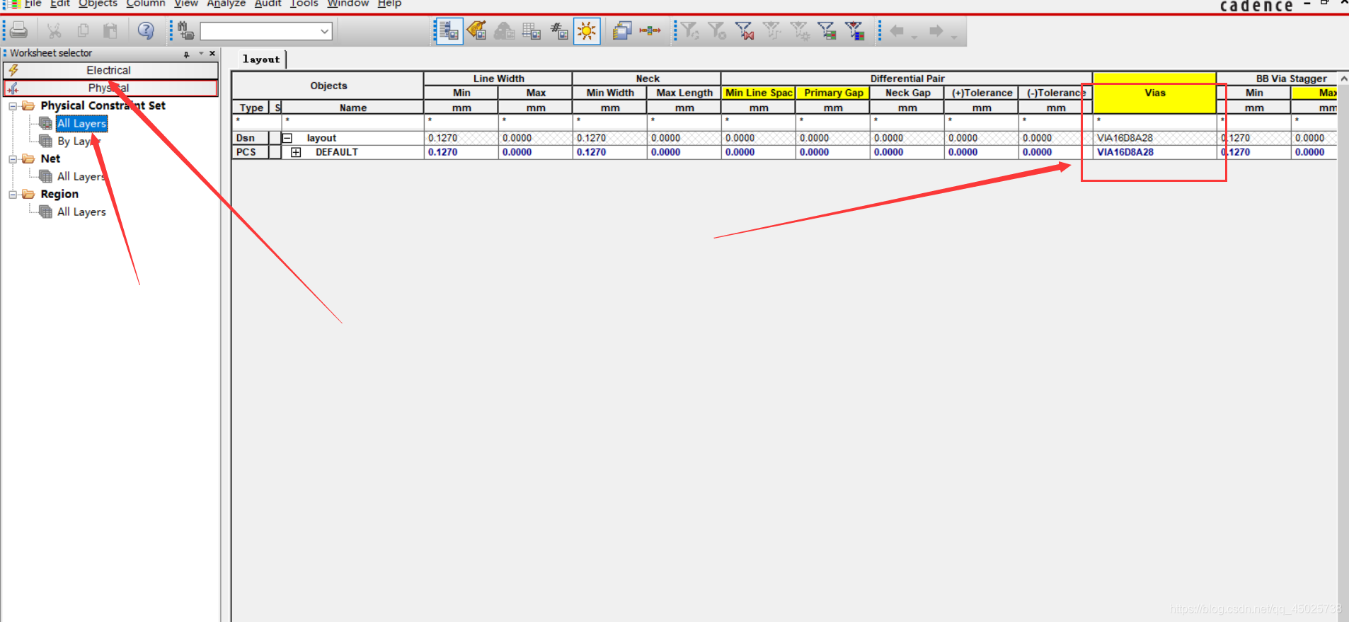1349x622 pixels.
Task: Switch to the Physical worksheet section
Action: coord(110,88)
